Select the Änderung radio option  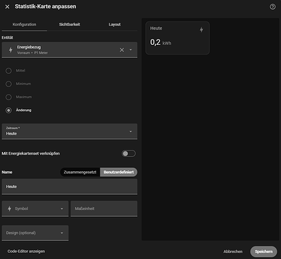click(x=8, y=111)
